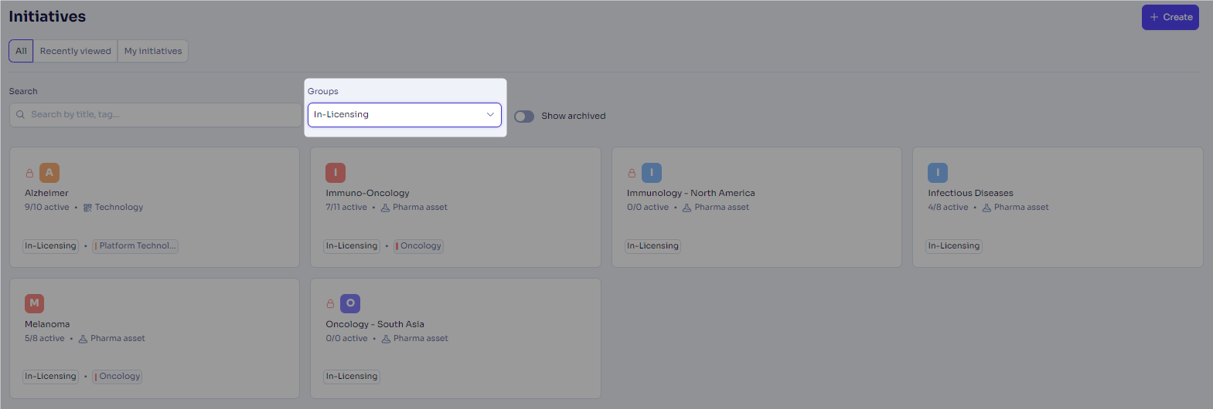Click the flask icon on Infectious Diseases card

pos(986,208)
